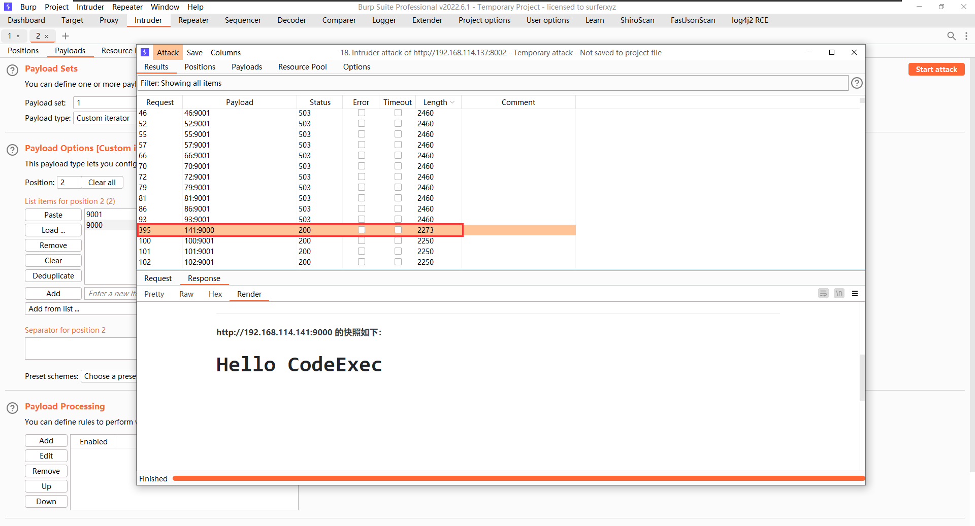Open Resource Pool tab in attack window
Viewport: 975px width, 526px height.
coord(303,67)
